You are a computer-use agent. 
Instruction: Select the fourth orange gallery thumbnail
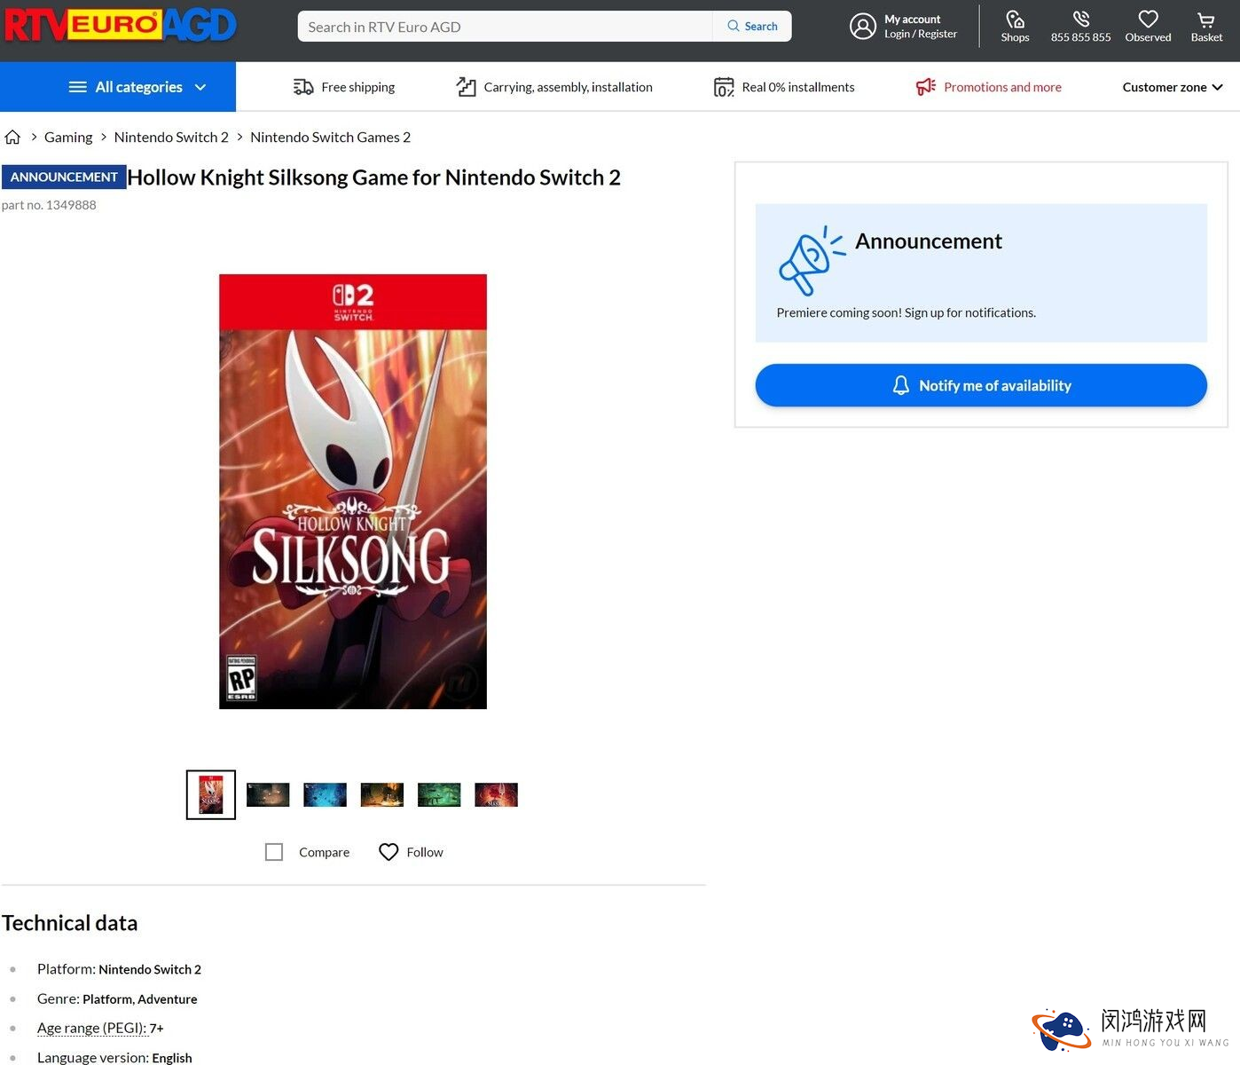(382, 794)
